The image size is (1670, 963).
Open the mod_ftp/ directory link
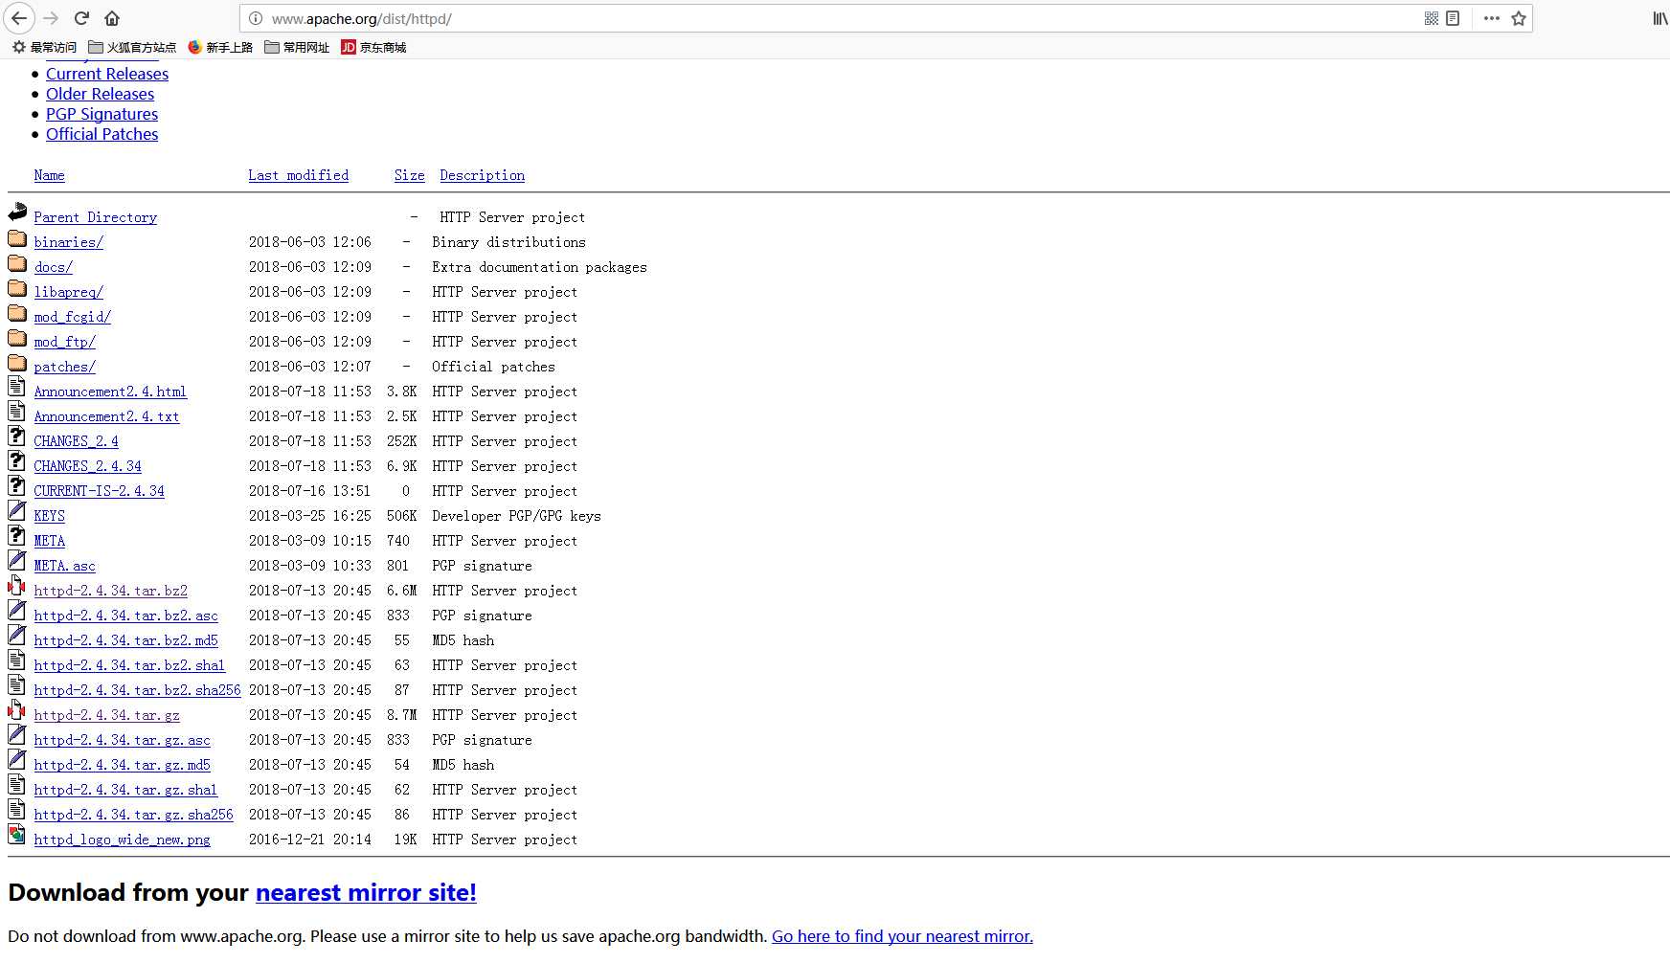click(65, 342)
